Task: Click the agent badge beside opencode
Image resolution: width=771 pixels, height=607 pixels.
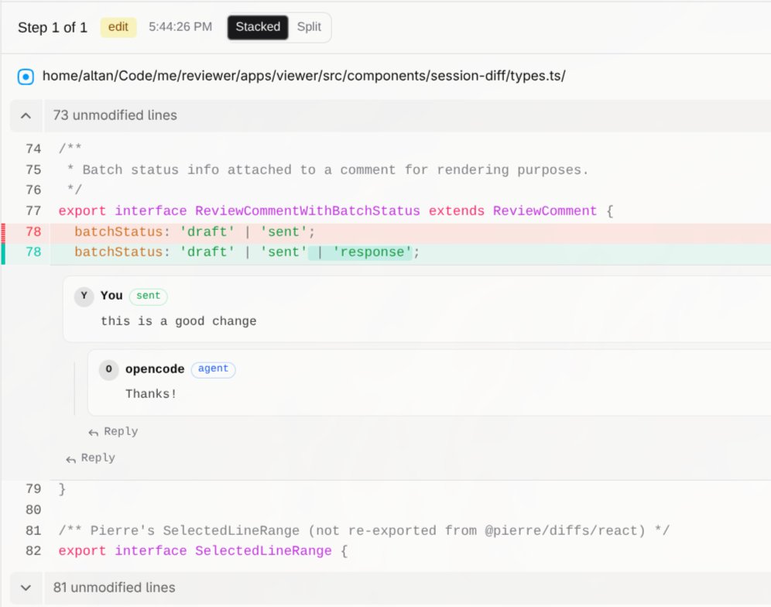Action: coord(213,369)
